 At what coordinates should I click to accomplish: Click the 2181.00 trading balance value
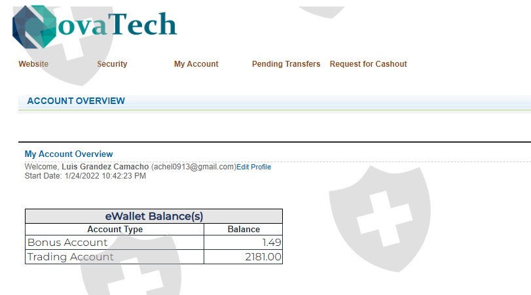point(262,257)
